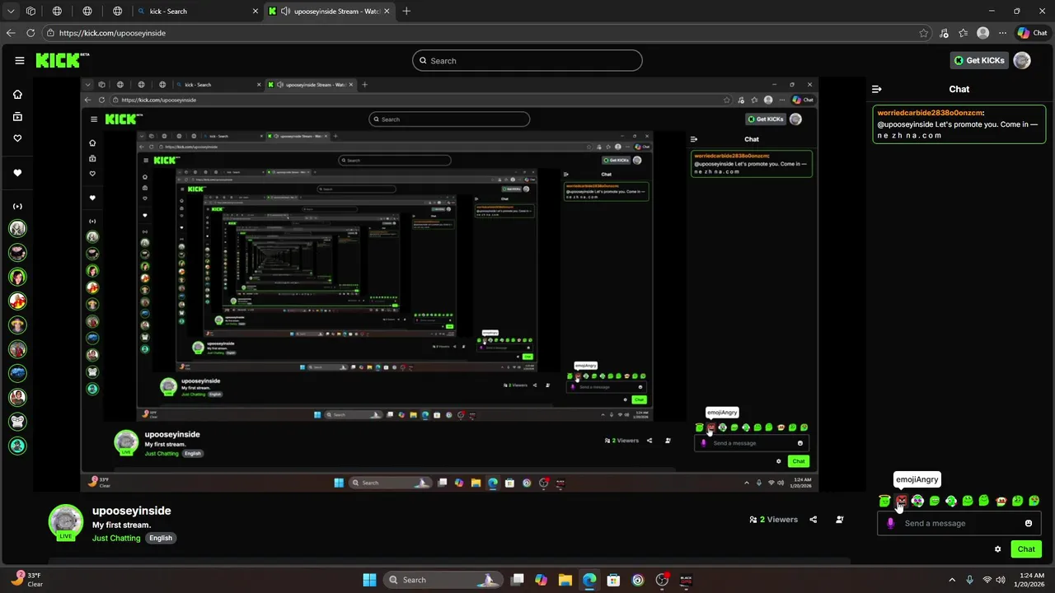Click the filled heart sidebar icon
Screen dimensions: 1055x593
coord(17,173)
